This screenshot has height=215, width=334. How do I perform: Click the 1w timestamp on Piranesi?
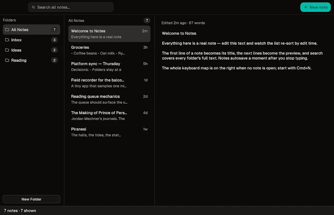point(145,129)
